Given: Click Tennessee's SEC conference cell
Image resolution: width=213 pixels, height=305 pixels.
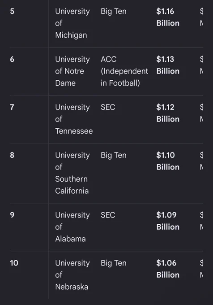Looking at the screenshot, I should (x=108, y=107).
